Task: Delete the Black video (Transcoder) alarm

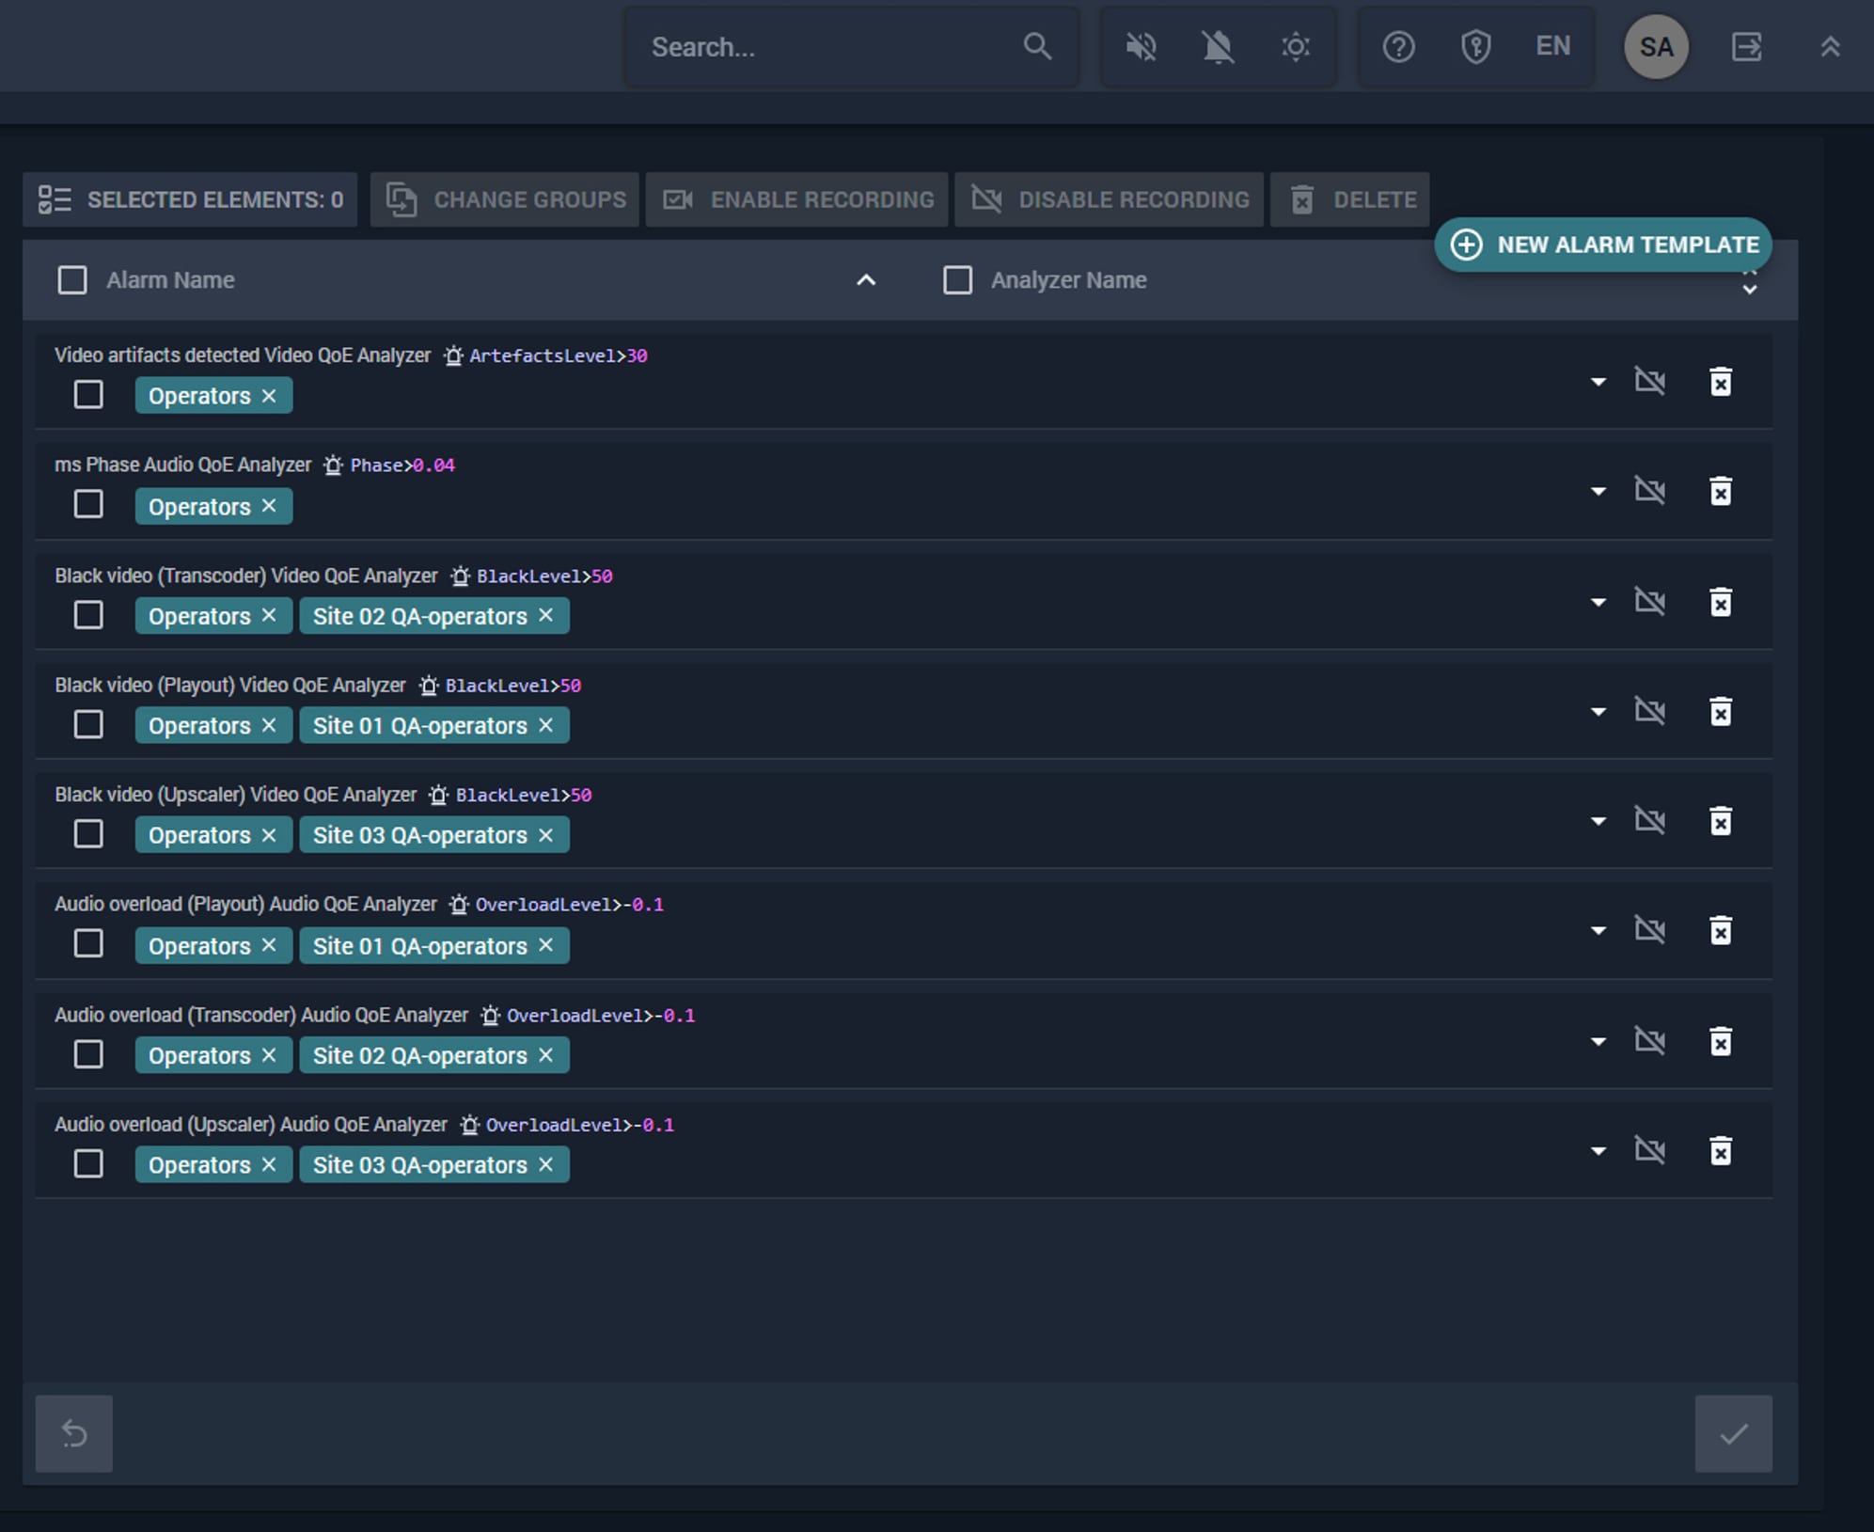Action: [1721, 602]
